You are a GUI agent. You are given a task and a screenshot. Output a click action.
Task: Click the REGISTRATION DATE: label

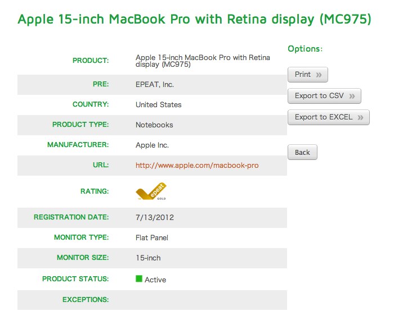(71, 217)
